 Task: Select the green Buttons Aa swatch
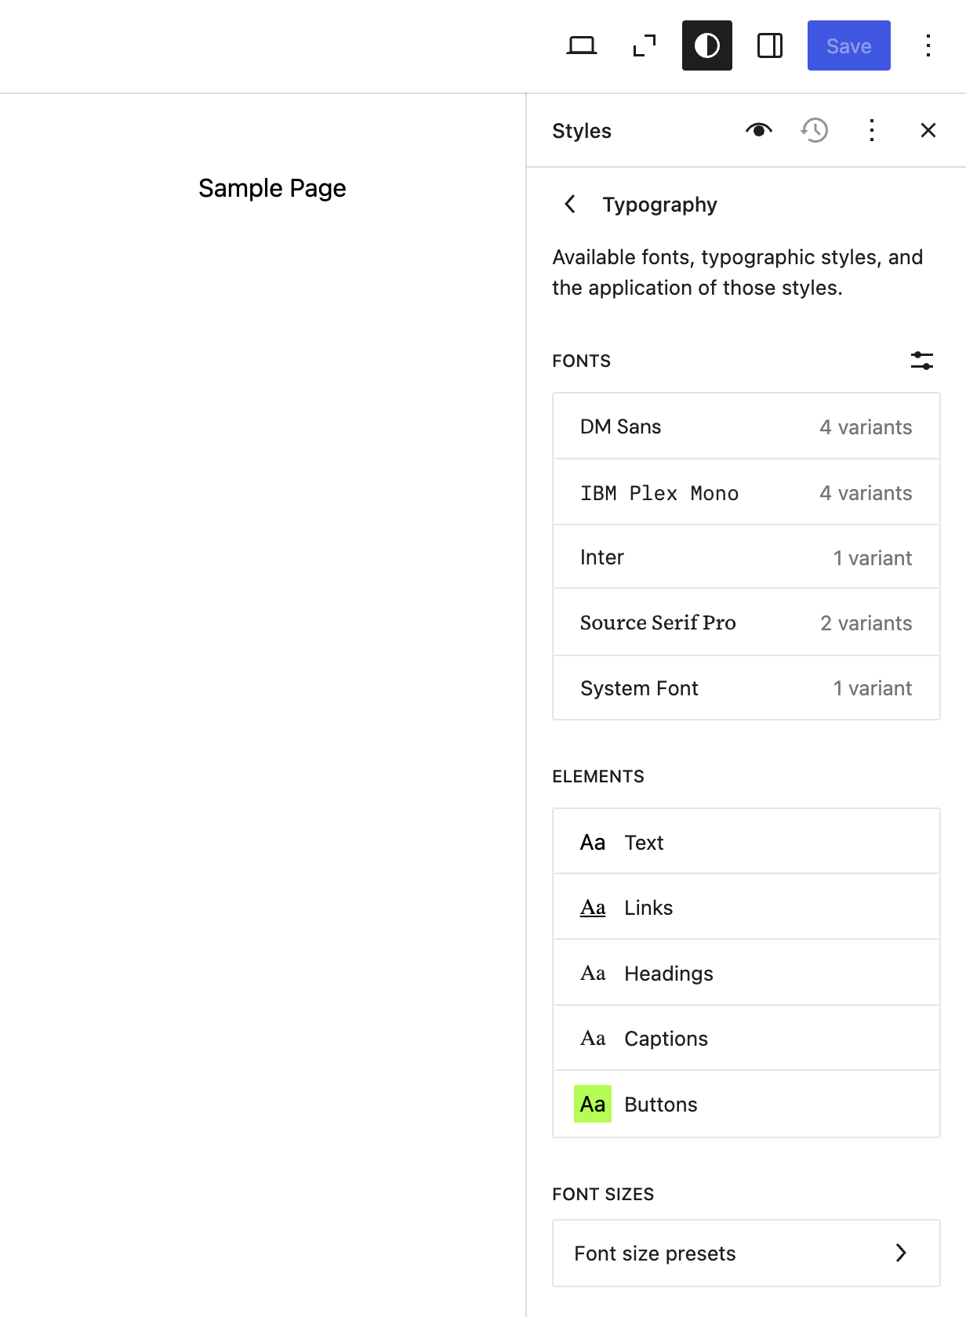click(592, 1104)
